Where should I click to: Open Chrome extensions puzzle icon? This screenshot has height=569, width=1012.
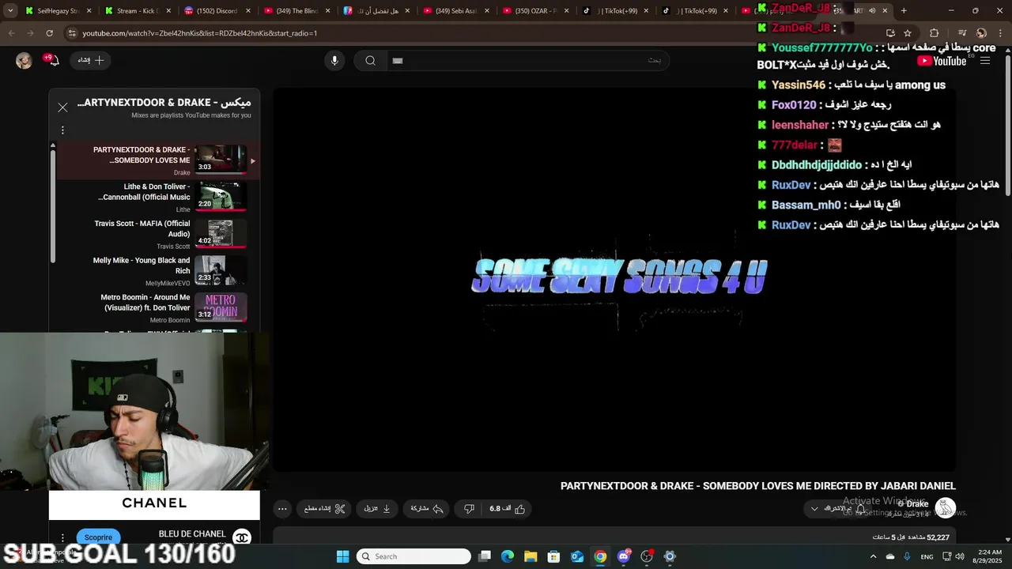(934, 33)
